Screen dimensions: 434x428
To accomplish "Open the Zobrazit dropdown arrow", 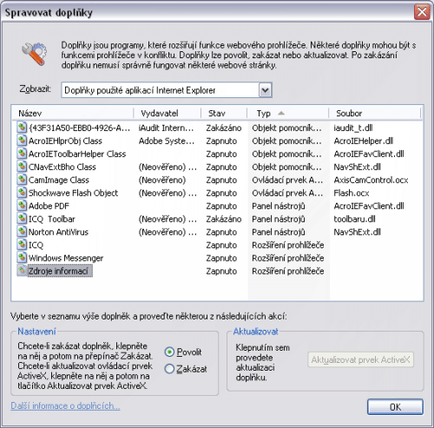I will tap(265, 90).
